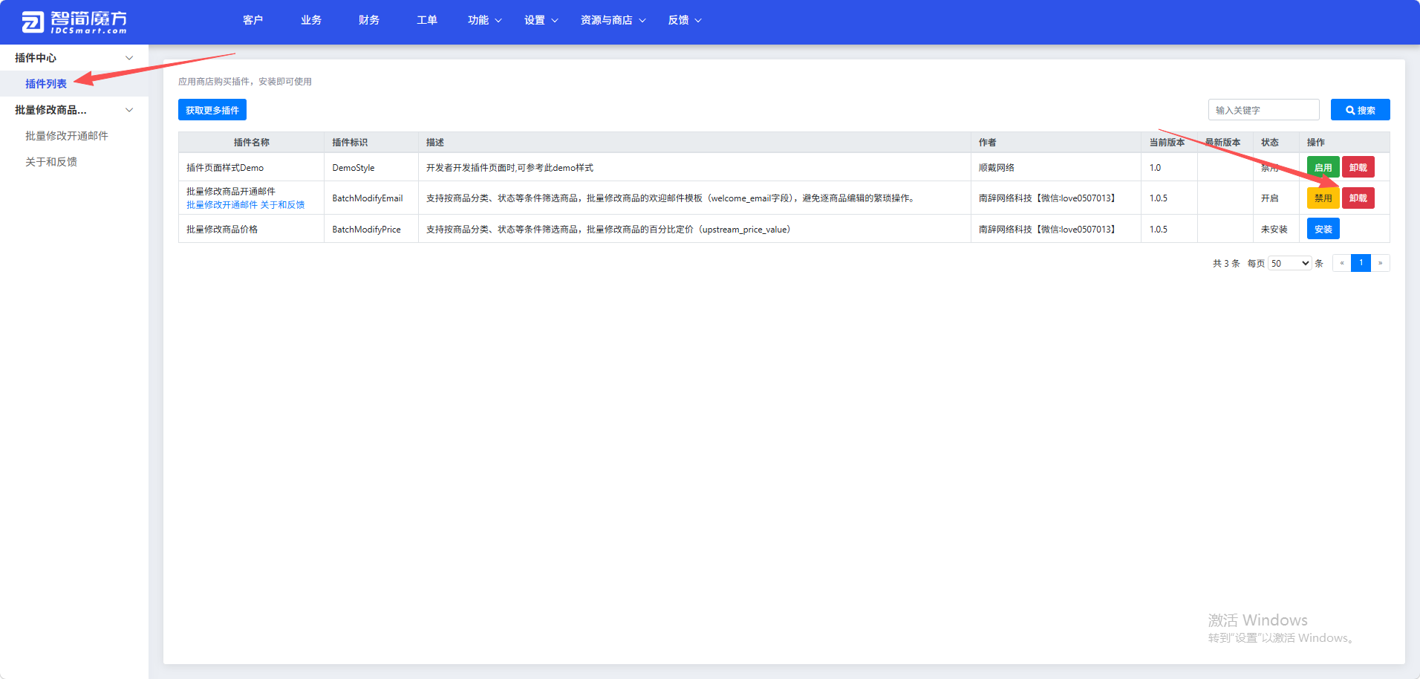Open the 财务 menu
Viewport: 1420px width, 679px height.
coord(369,20)
